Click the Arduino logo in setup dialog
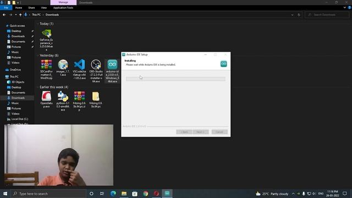Viewport: 352px width, 198px height. (x=224, y=64)
